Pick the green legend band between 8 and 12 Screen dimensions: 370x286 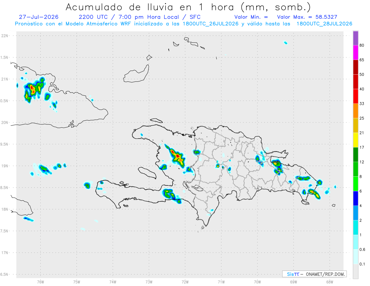click(356, 169)
